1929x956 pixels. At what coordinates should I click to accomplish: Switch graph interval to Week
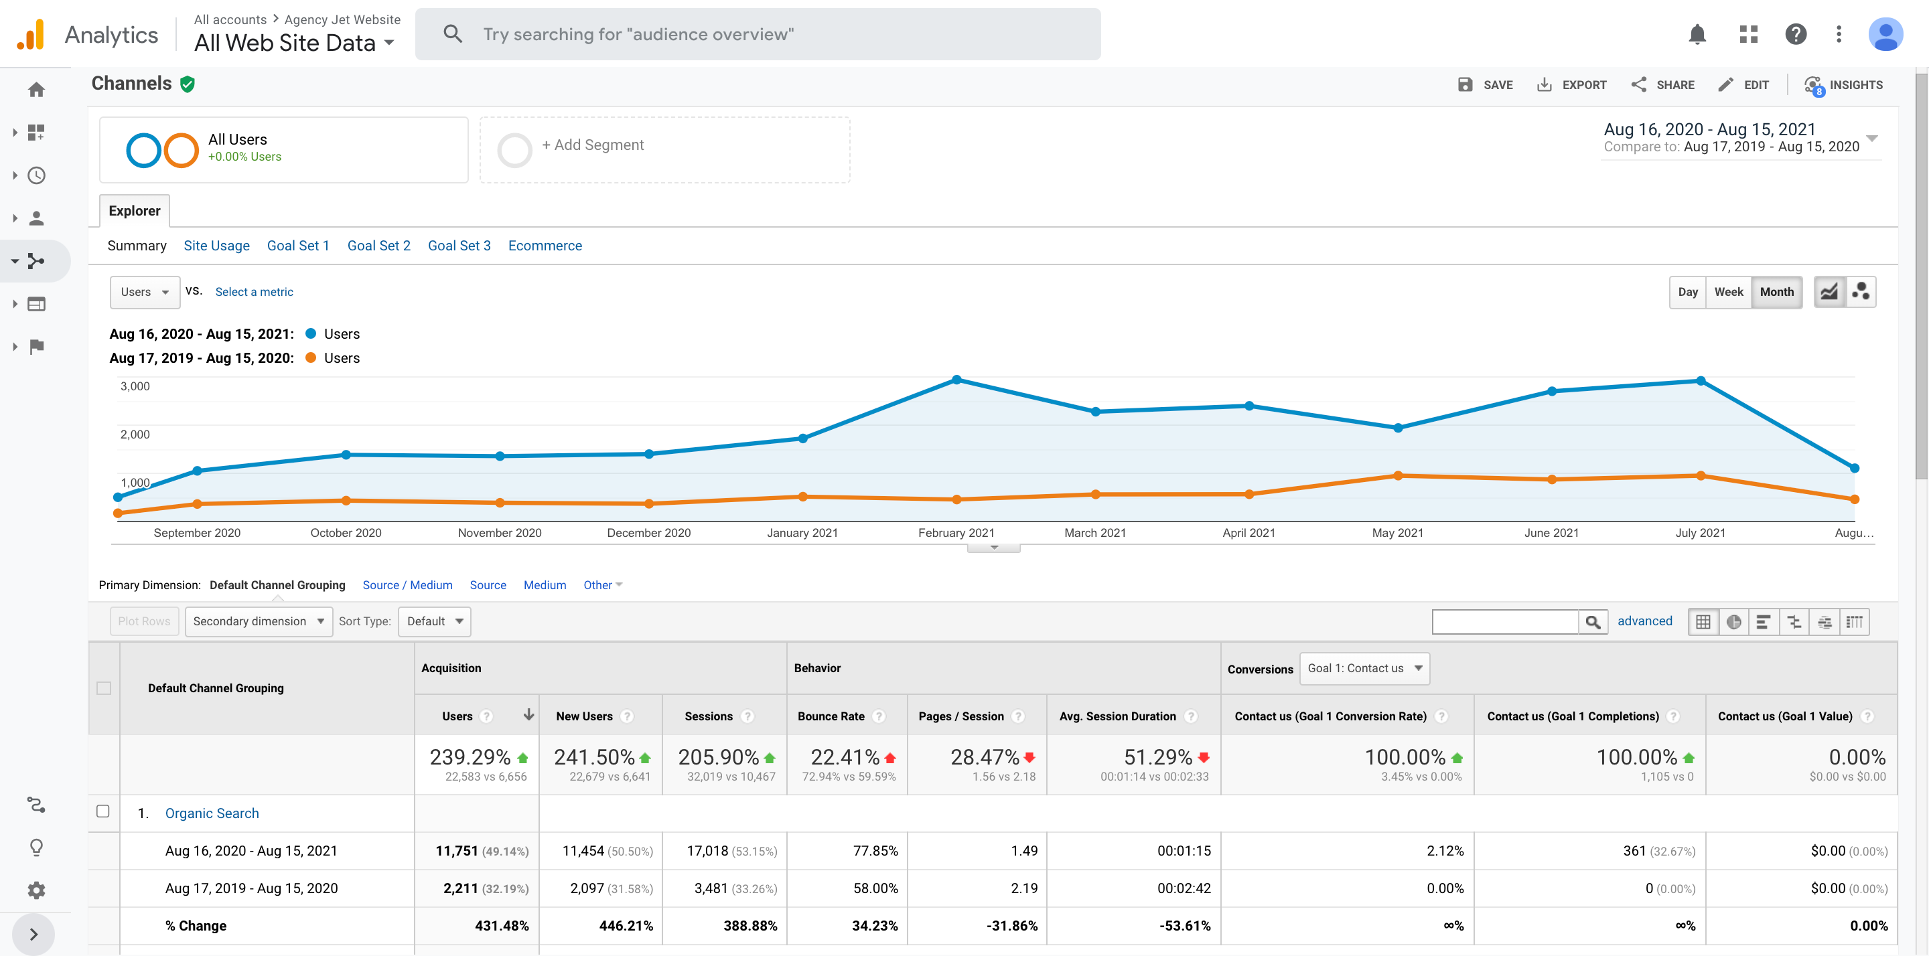click(x=1728, y=292)
